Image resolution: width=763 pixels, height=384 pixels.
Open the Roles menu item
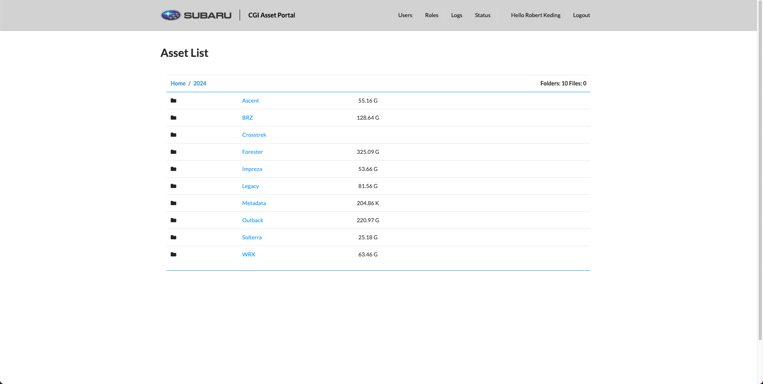(x=432, y=15)
